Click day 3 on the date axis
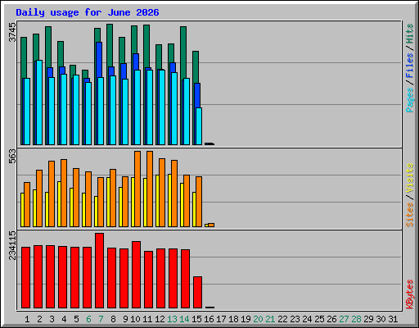 [x=52, y=319]
